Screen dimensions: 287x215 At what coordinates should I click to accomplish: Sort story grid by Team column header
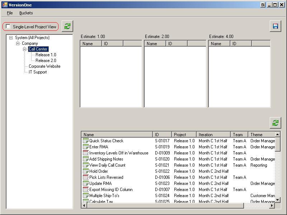pyautogui.click(x=239, y=135)
